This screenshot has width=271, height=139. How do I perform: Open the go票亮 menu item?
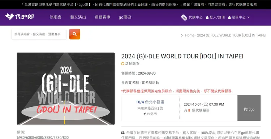click(x=125, y=17)
